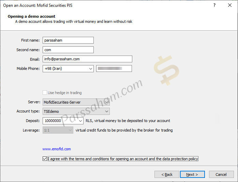Click the 'Opening a demo account' heading
The image size is (238, 182).
[x=32, y=16]
